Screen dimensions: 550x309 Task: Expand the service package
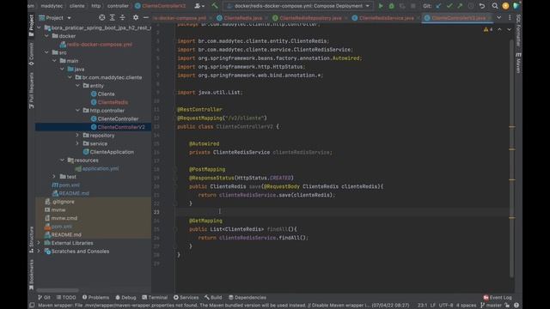pyautogui.click(x=77, y=143)
